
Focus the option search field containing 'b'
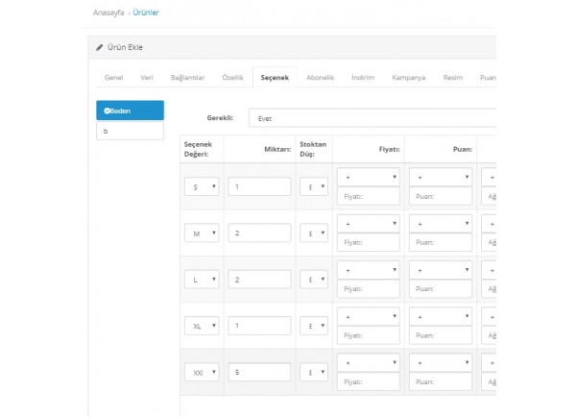(130, 131)
